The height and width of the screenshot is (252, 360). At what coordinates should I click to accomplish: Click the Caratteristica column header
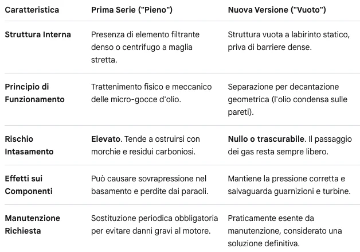point(32,10)
